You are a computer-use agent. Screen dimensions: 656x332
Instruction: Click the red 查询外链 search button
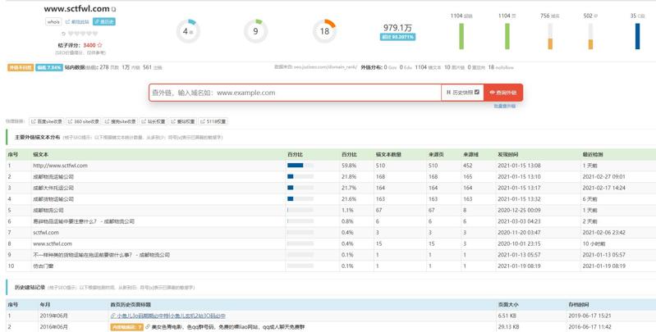tap(503, 93)
